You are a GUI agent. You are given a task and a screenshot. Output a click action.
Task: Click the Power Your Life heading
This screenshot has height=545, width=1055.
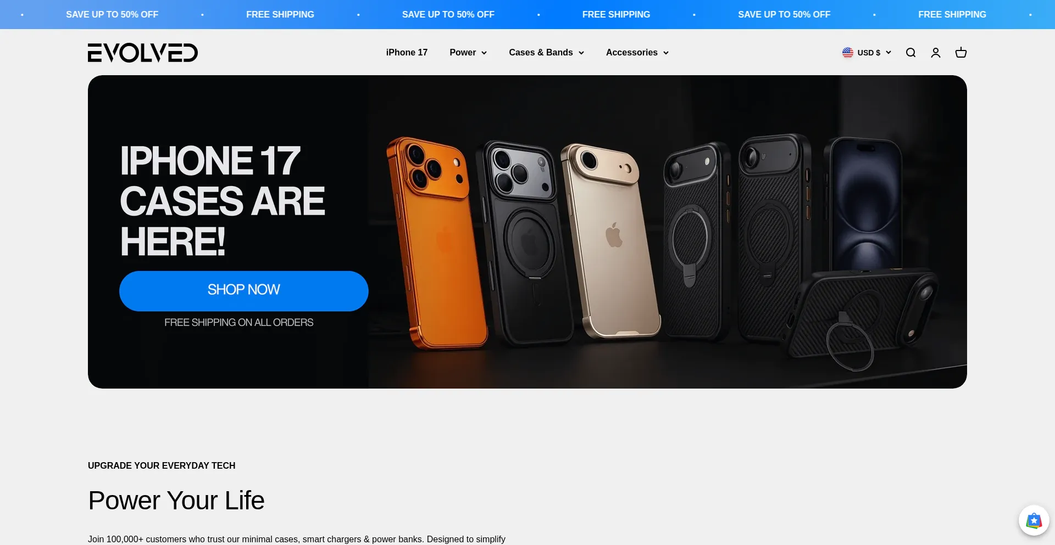pos(176,501)
